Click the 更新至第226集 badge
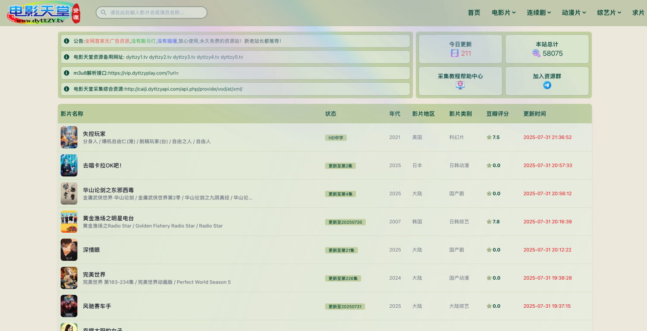Image resolution: width=647 pixels, height=331 pixels. 343,278
